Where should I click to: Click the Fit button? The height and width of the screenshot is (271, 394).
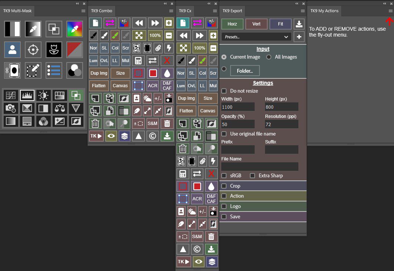coord(281,24)
